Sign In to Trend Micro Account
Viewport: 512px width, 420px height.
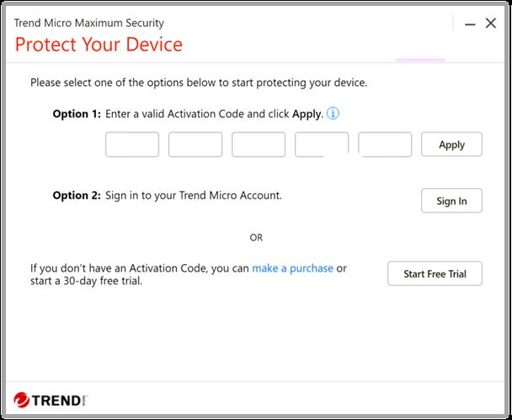click(451, 201)
